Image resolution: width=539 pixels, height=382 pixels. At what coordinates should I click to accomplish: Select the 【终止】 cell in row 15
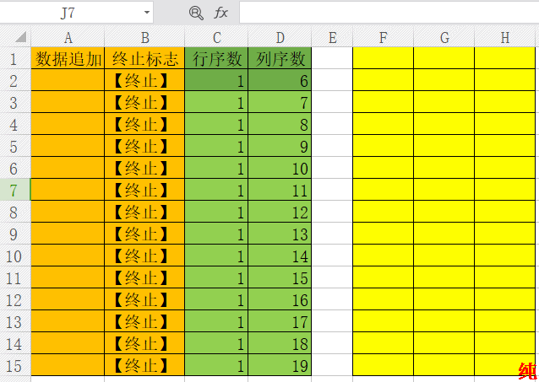(144, 365)
